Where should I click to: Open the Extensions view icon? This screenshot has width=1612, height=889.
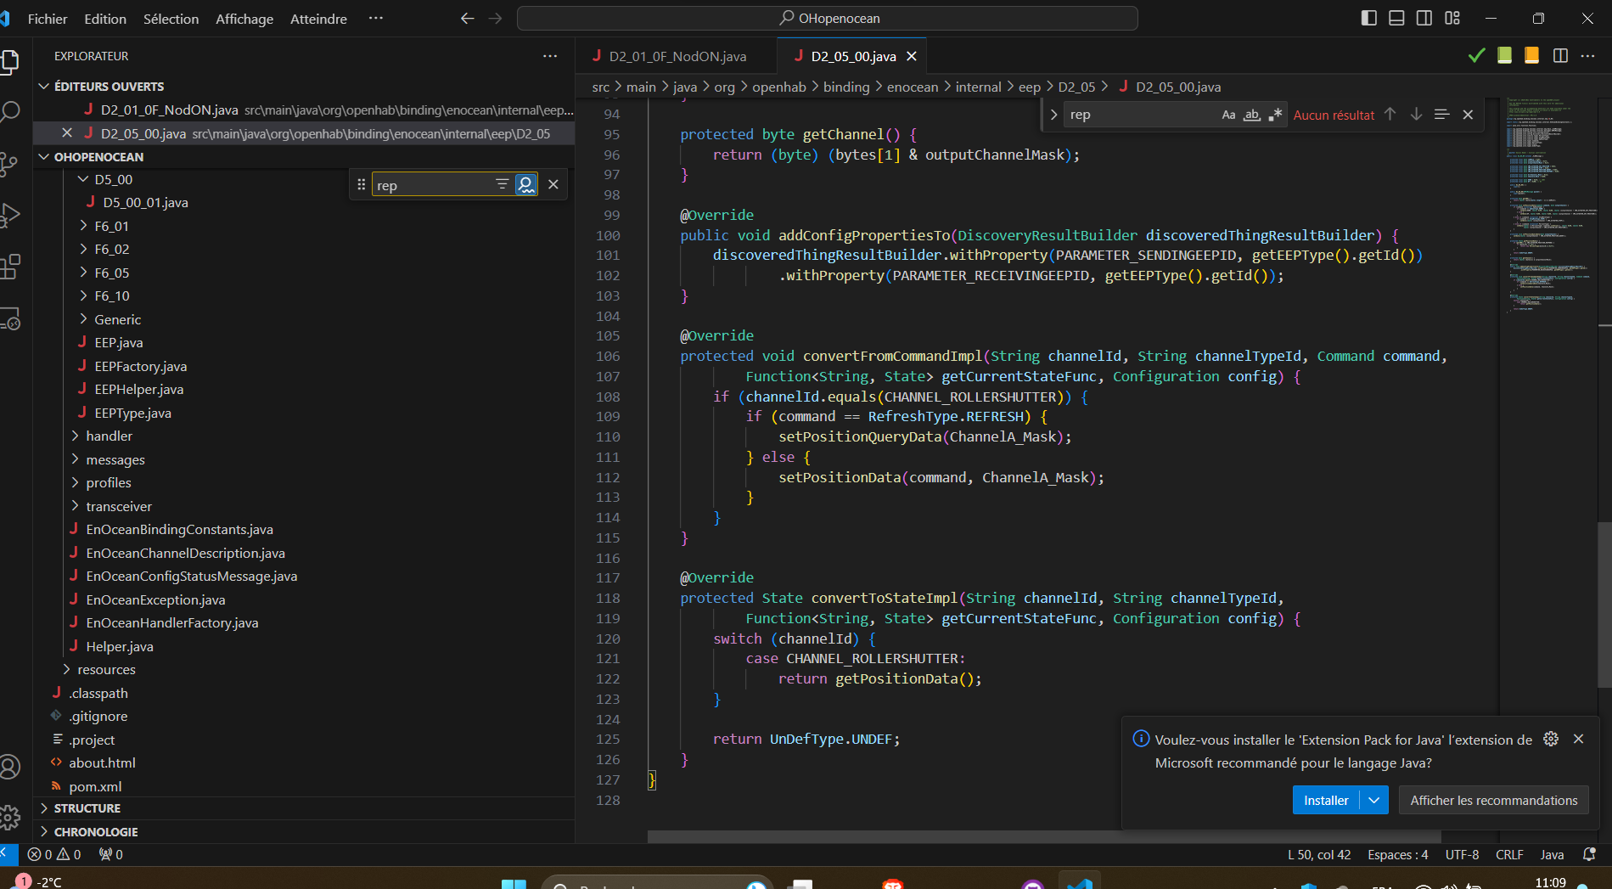[10, 267]
